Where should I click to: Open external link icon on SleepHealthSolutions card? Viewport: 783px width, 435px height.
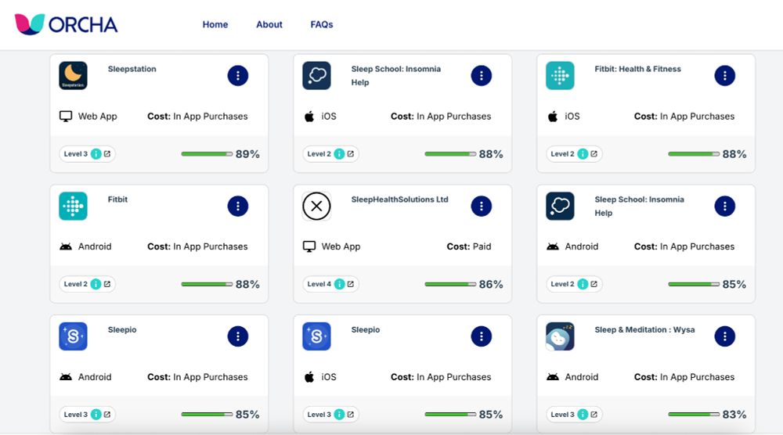tap(351, 284)
